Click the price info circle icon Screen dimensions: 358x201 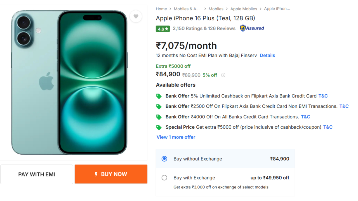223,75
